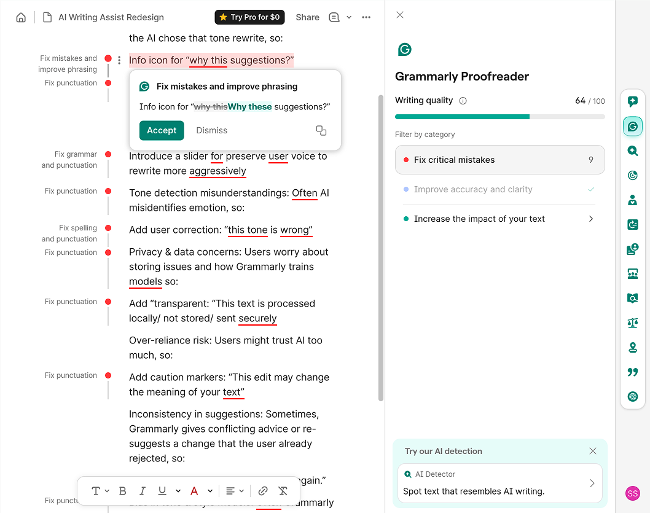This screenshot has height=513, width=650.
Task: Click the document vertical scrollbar
Action: click(381, 248)
